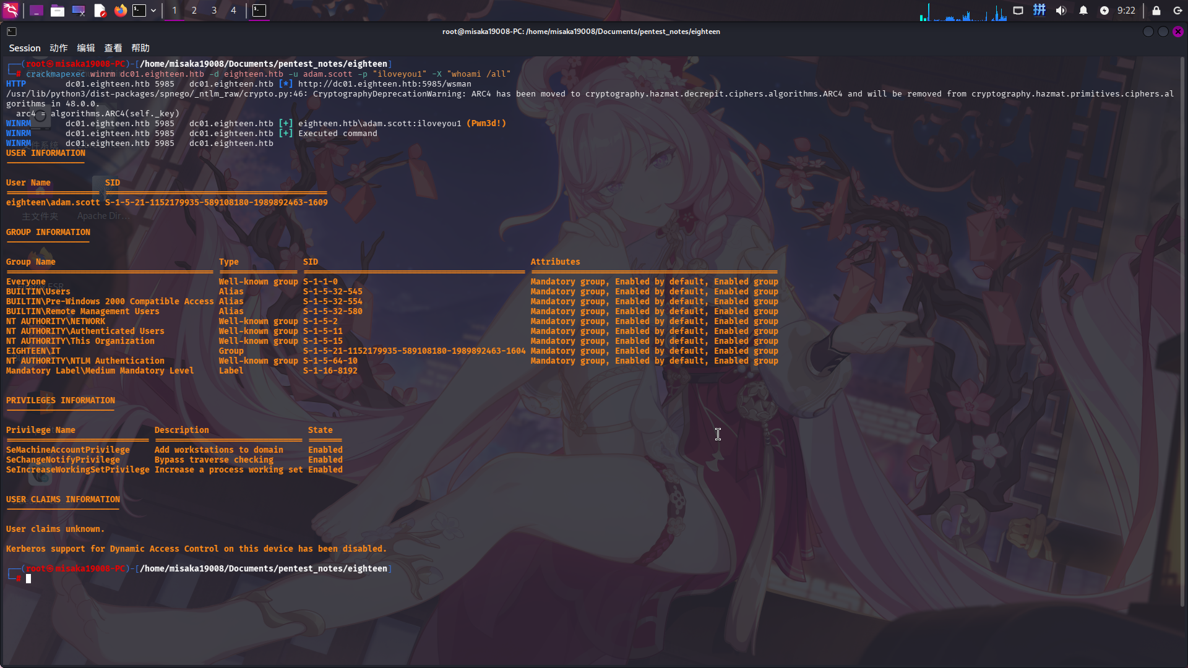
Task: Open the 编辑 menu
Action: (86, 48)
